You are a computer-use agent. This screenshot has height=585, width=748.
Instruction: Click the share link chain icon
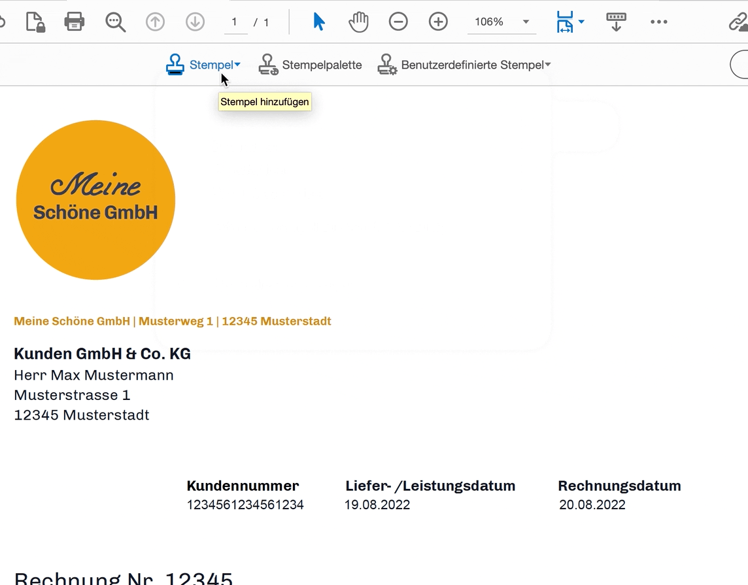738,22
